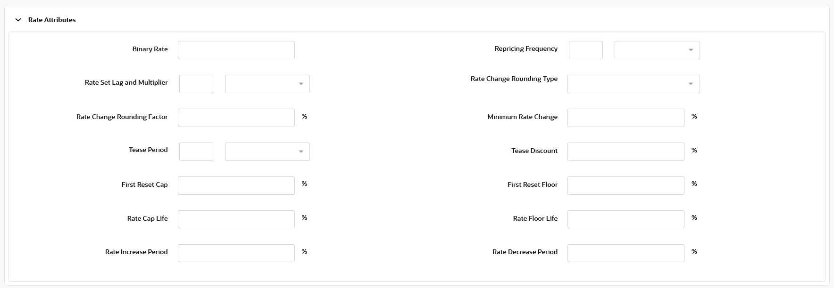Select the Rate Change Rounding Factor field
Screen dimensions: 834x288
pyautogui.click(x=236, y=118)
